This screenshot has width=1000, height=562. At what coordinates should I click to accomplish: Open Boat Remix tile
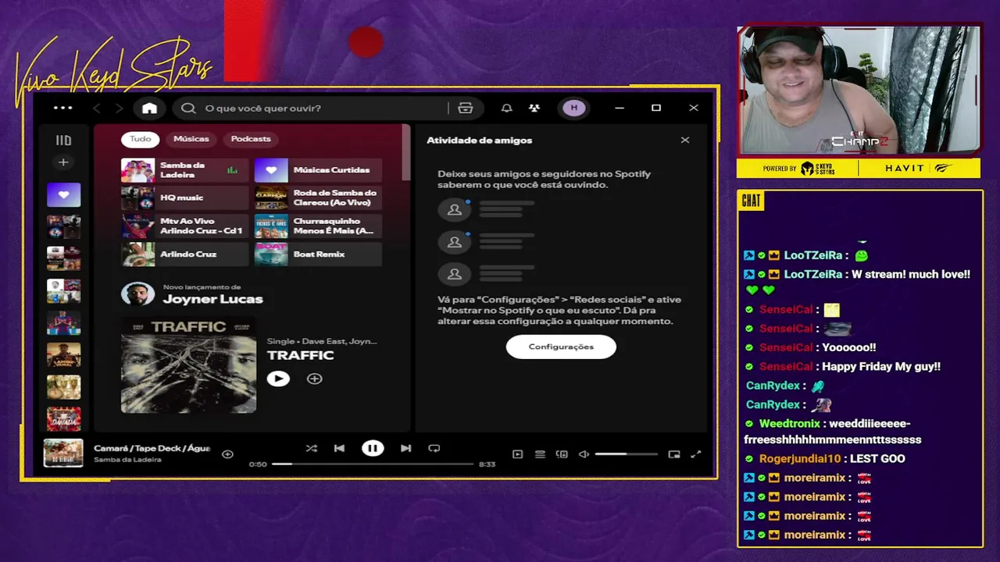coord(318,254)
